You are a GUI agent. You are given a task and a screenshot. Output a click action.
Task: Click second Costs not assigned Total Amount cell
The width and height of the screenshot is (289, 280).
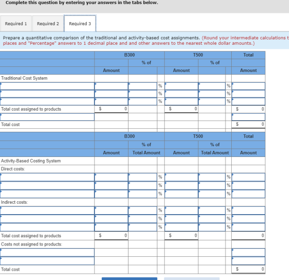(248, 261)
